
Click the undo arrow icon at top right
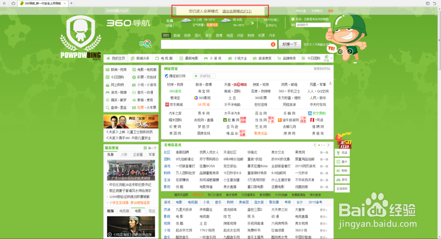click(x=435, y=4)
